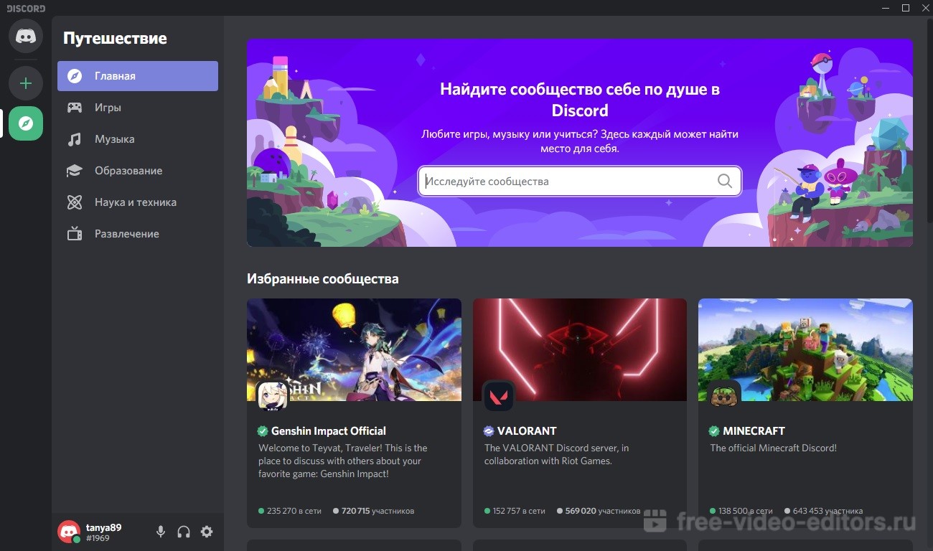The height and width of the screenshot is (551, 933).
Task: Click MINECRAFT server avatar icon
Action: (724, 395)
